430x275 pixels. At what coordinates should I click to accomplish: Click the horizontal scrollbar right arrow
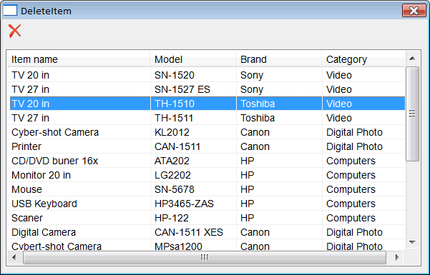tap(396, 257)
